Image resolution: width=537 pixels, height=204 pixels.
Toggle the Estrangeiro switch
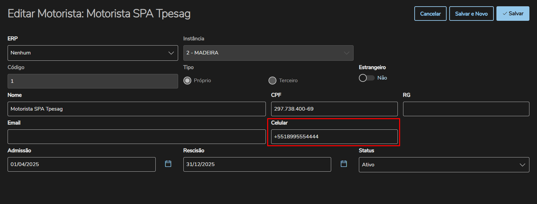(366, 78)
